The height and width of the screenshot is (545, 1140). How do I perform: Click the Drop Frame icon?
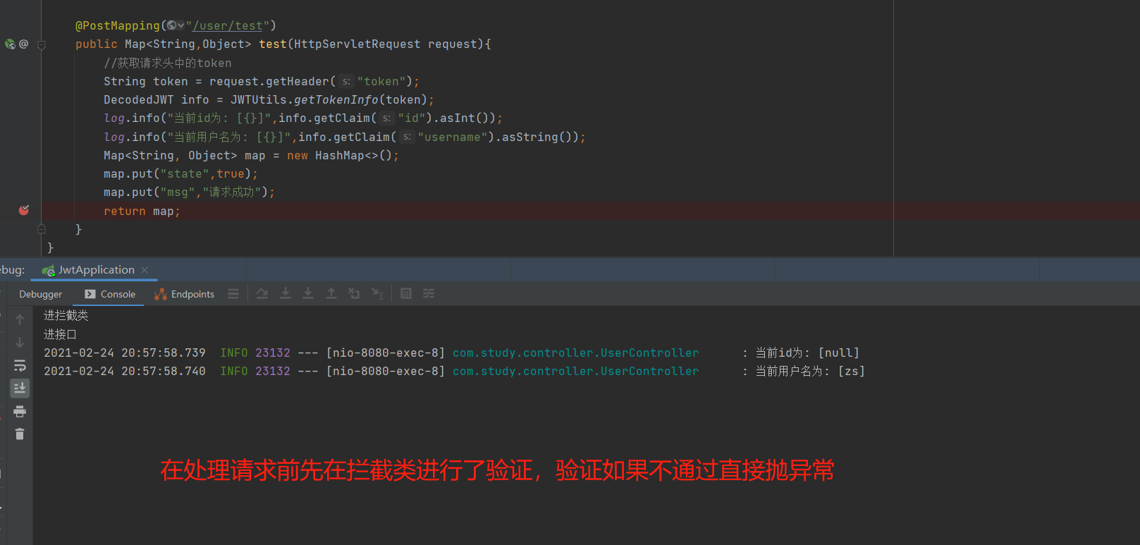(354, 294)
